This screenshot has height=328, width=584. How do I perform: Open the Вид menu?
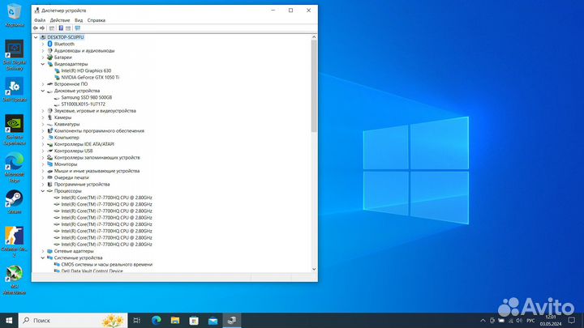(x=79, y=20)
